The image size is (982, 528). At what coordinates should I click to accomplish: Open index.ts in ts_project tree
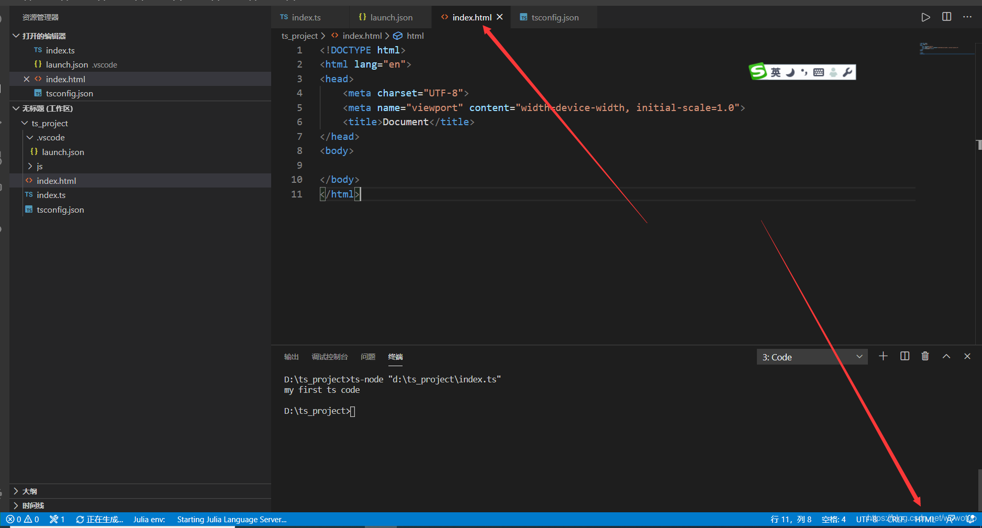140,195
